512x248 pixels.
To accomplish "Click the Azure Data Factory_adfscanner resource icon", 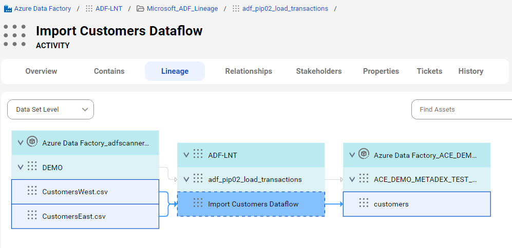I will (32, 142).
